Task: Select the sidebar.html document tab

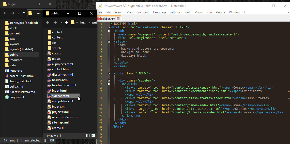Action: [108, 19]
